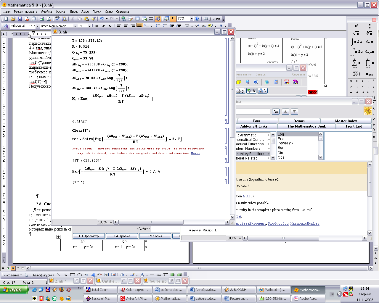Image resolution: width=379 pixels, height=303 pixels.
Task: Click the F4 Правка button
Action: click(122, 236)
